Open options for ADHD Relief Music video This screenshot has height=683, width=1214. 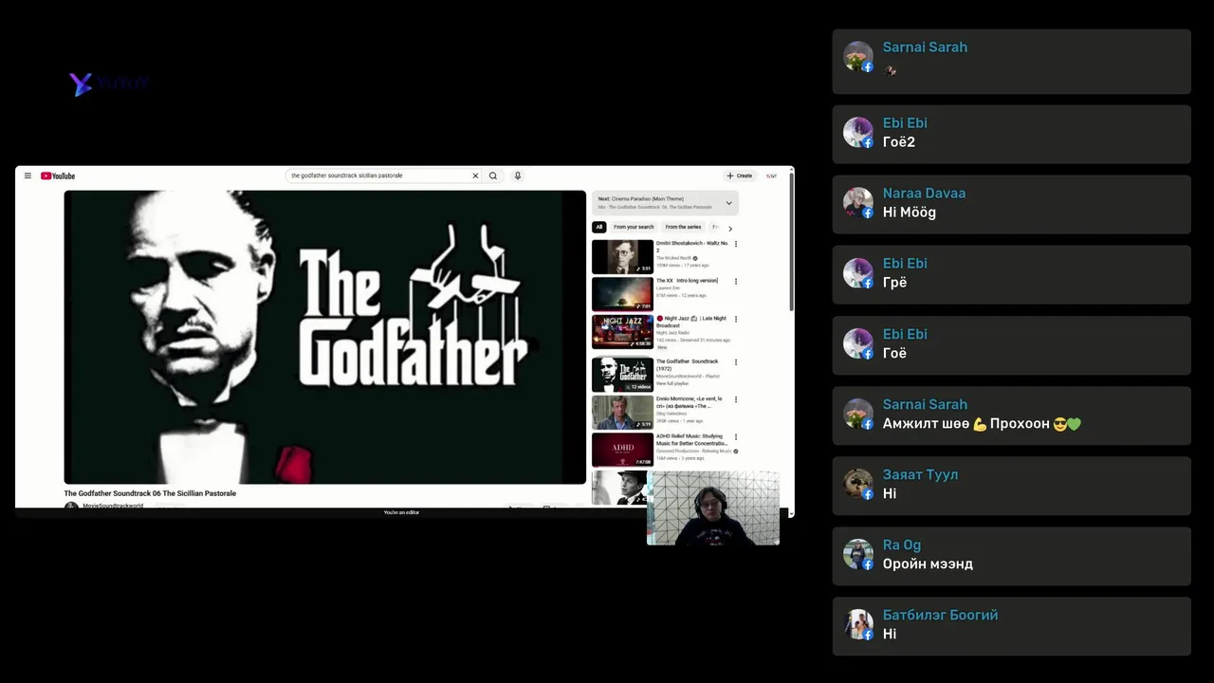click(736, 437)
